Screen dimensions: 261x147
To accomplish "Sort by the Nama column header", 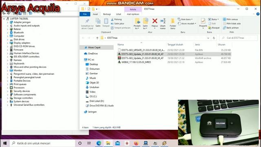I will pos(121,45).
